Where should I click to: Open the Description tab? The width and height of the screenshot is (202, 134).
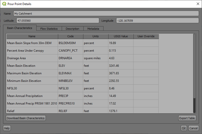[73, 29]
